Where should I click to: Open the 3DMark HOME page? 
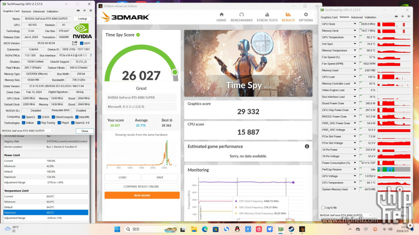[x=221, y=17]
